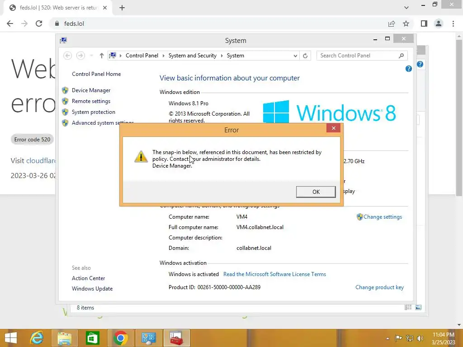Screen dimensions: 463x347
Task: Click the magnifier icon in Search Control Panel
Action: click(x=401, y=56)
